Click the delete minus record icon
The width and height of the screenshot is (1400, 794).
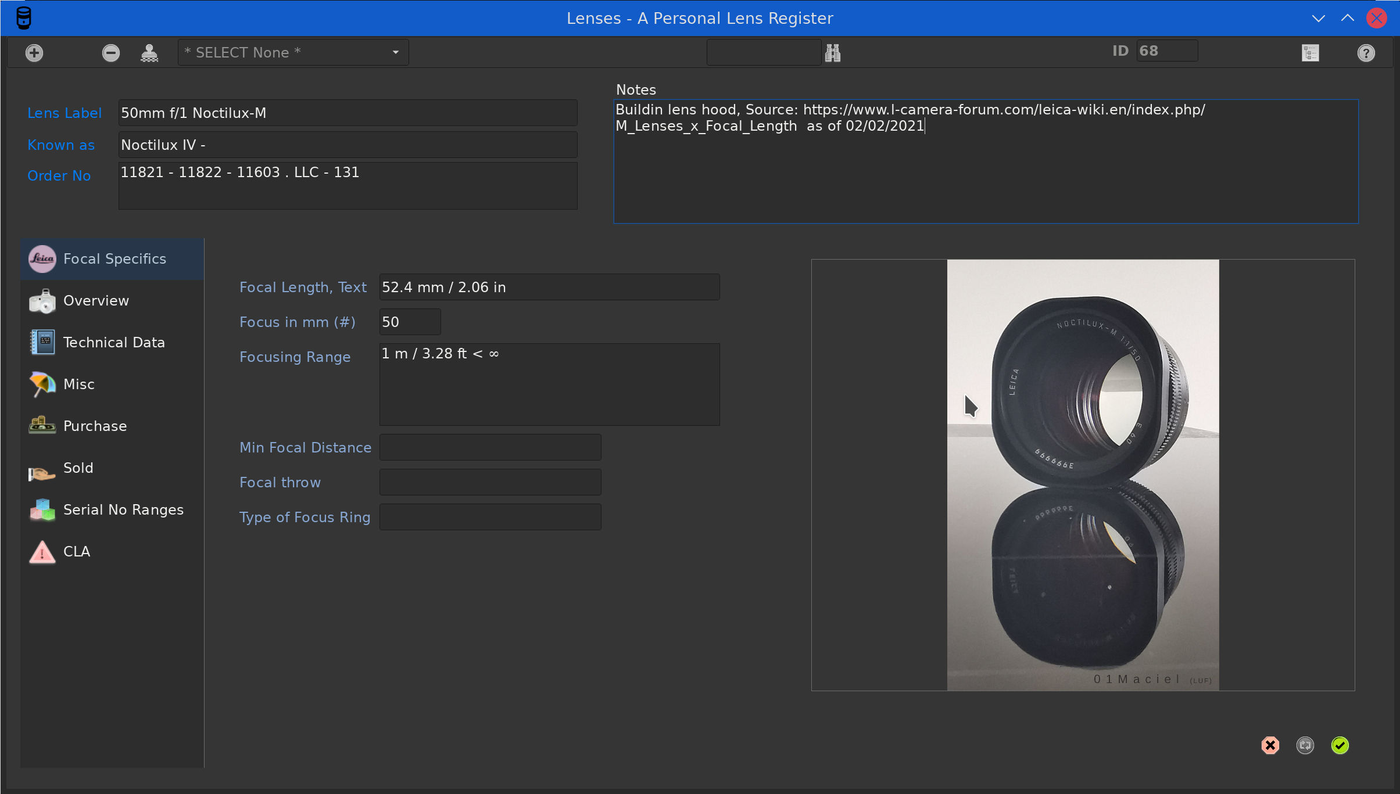click(110, 52)
